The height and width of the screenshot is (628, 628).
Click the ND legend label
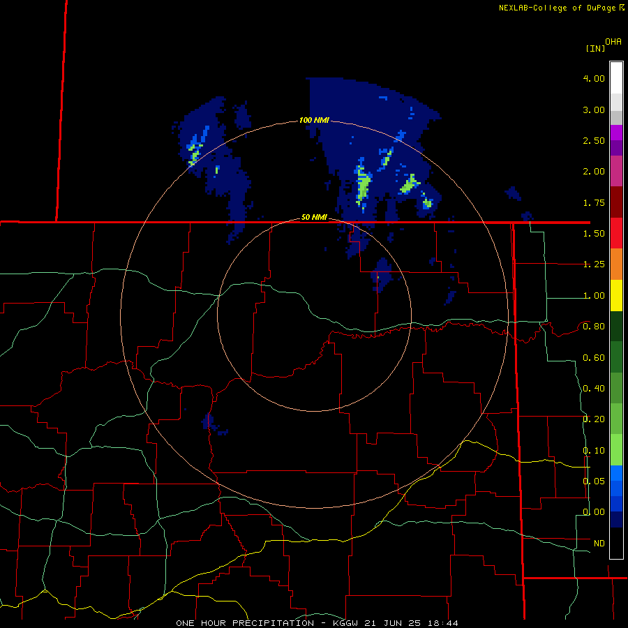[x=599, y=544]
